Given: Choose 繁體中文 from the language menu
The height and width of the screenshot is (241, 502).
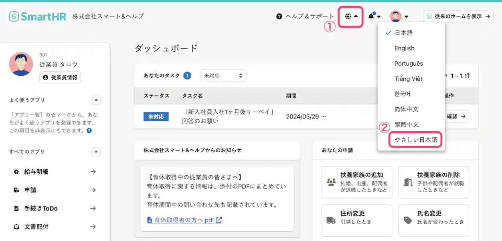Looking at the screenshot, I should pos(407,124).
